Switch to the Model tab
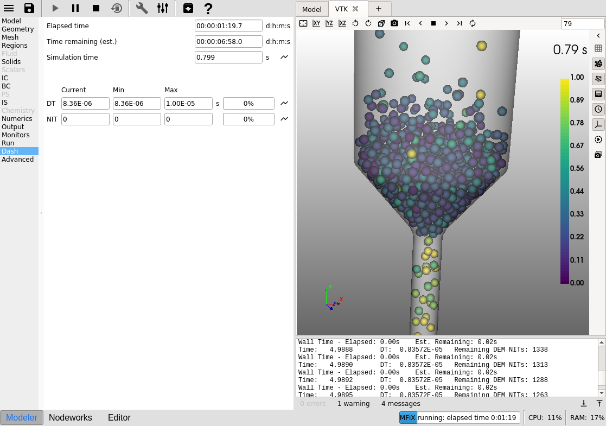 click(x=312, y=9)
